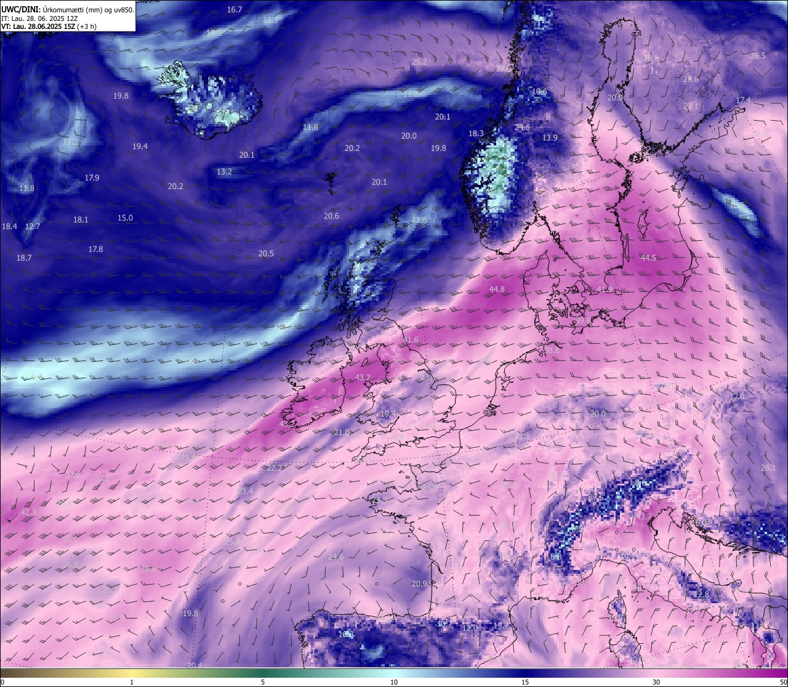Click the 17.9 value label

92,177
